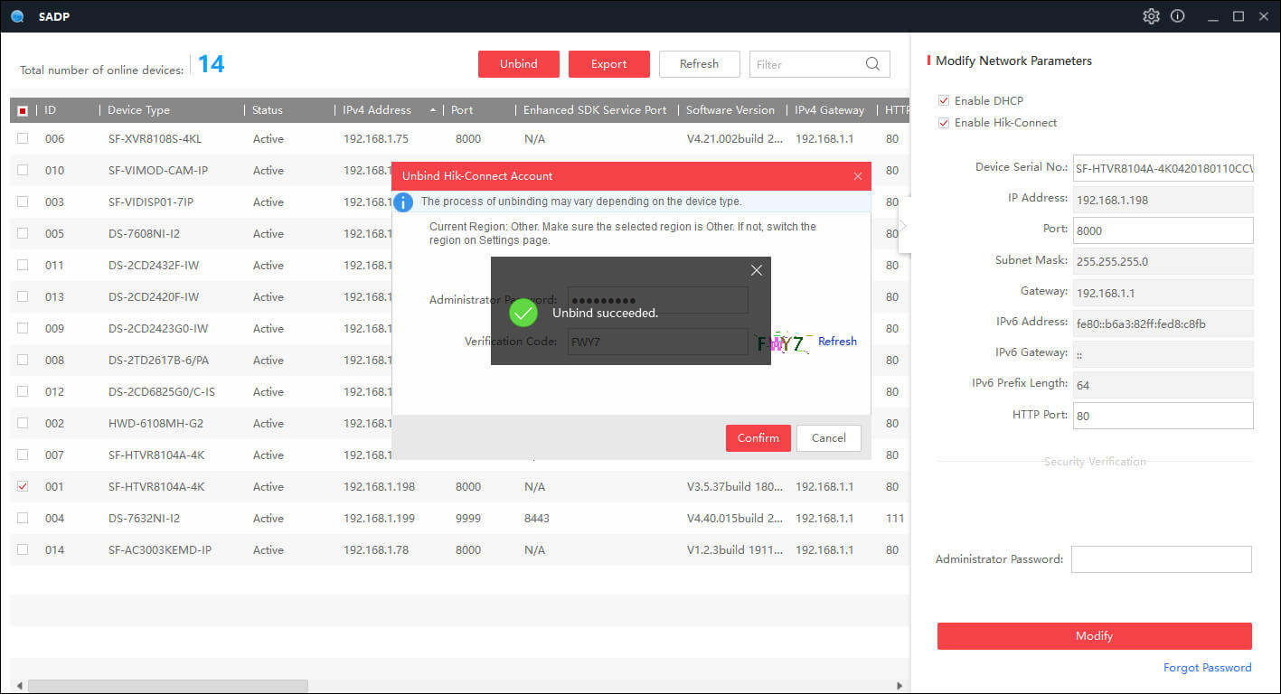Image resolution: width=1281 pixels, height=694 pixels.
Task: Check device 006 SF-XVR8108S-4KL row checkbox
Action: (x=23, y=138)
